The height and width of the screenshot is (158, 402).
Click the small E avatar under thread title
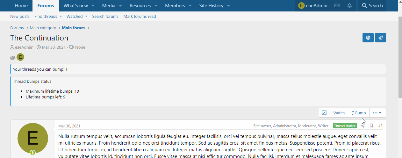pyautogui.click(x=20, y=57)
